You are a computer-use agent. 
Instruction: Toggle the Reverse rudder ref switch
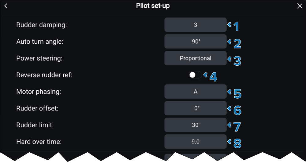point(195,75)
